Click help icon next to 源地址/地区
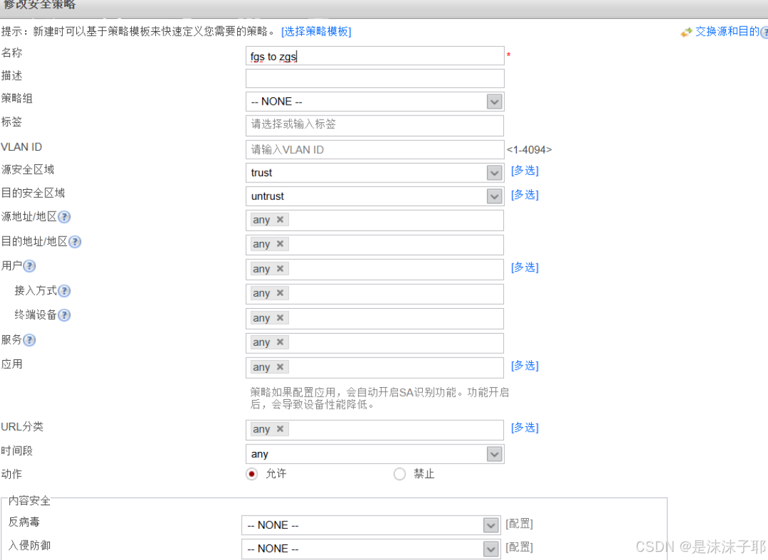 coord(64,217)
